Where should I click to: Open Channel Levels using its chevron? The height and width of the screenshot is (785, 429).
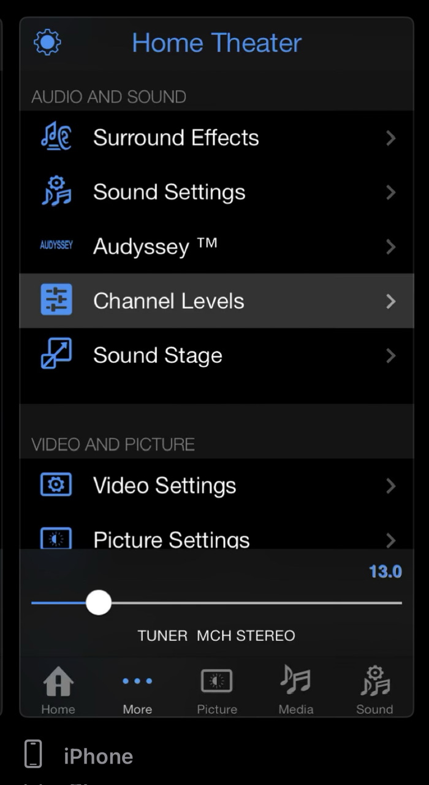point(391,301)
